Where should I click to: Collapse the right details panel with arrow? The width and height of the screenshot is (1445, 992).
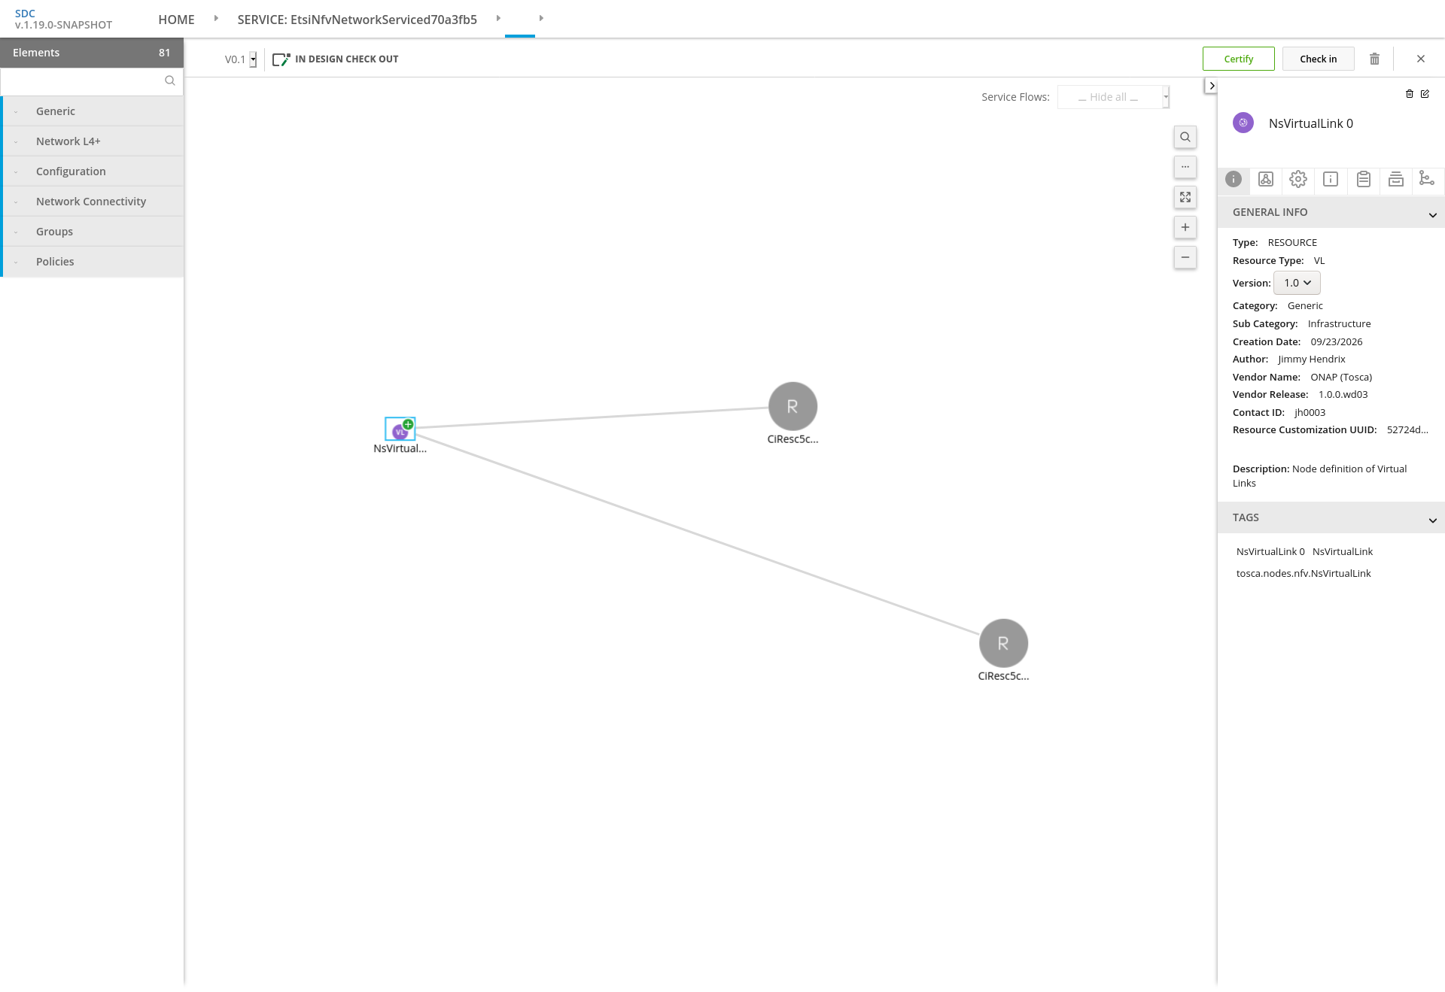point(1211,86)
